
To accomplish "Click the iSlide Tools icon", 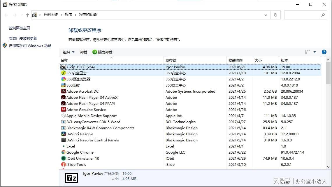I will (x=63, y=164).
